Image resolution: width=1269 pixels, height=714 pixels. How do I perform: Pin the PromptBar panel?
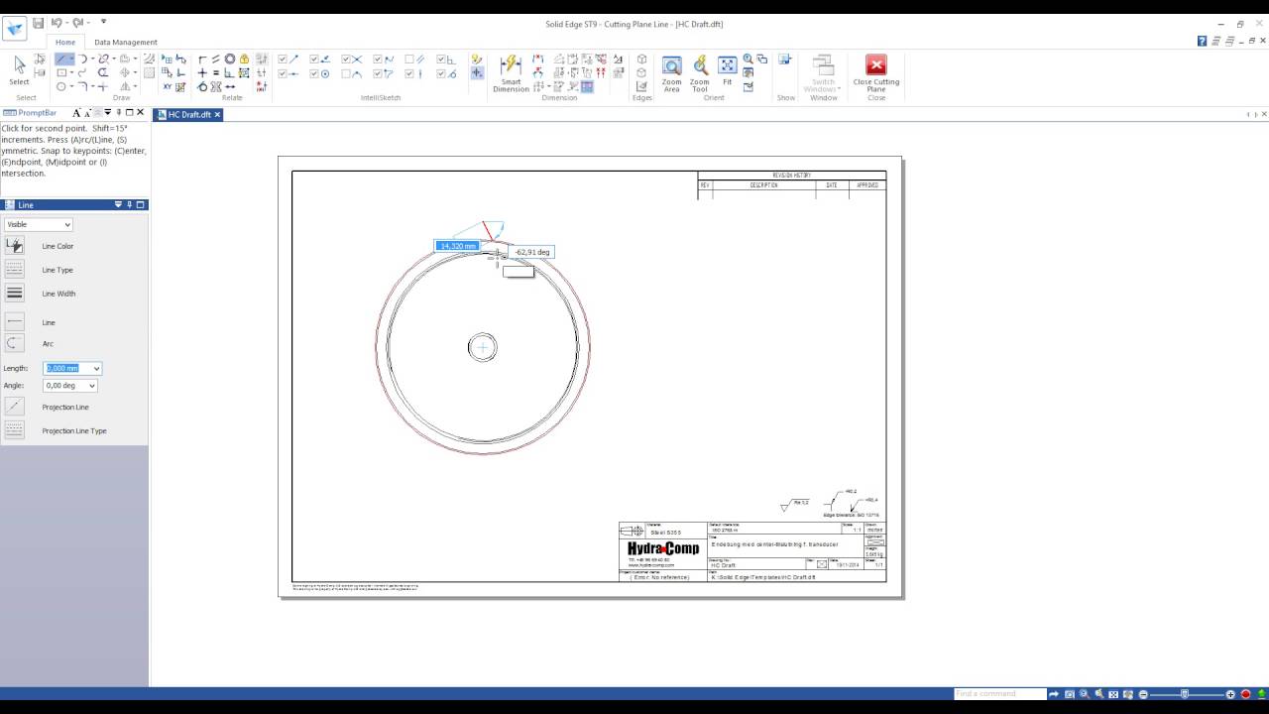coord(118,113)
